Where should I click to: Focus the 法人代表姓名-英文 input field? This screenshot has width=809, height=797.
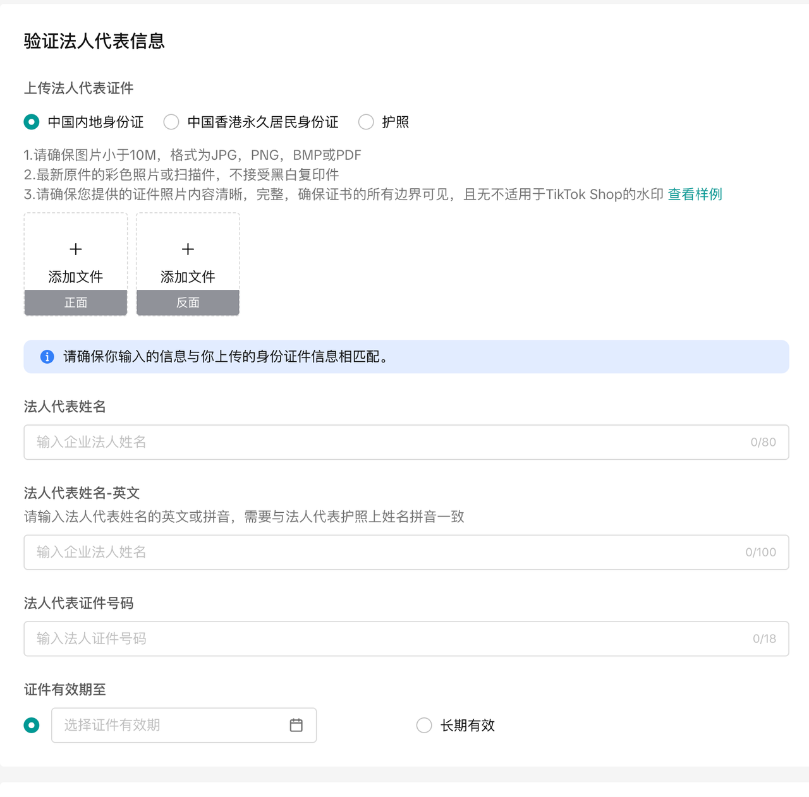coord(379,552)
